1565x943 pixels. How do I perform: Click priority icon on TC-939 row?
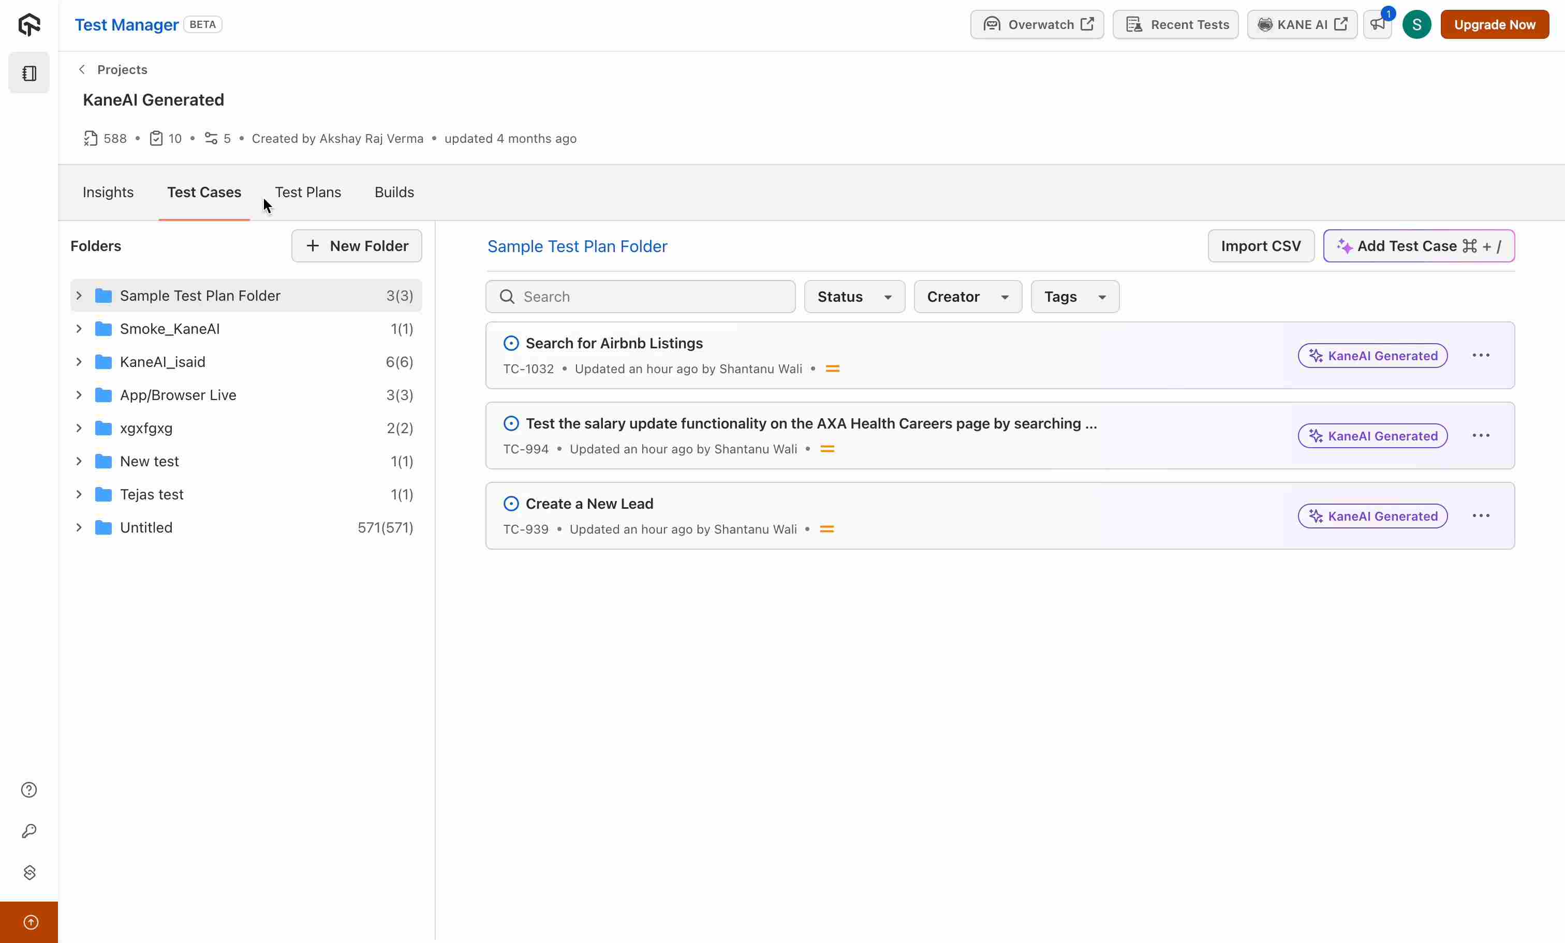[x=826, y=529]
